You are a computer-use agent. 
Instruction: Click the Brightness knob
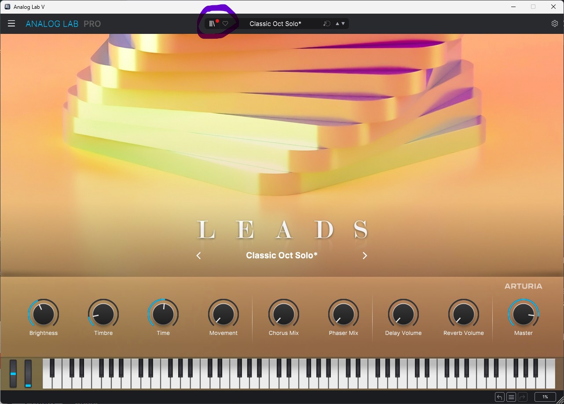(x=44, y=314)
